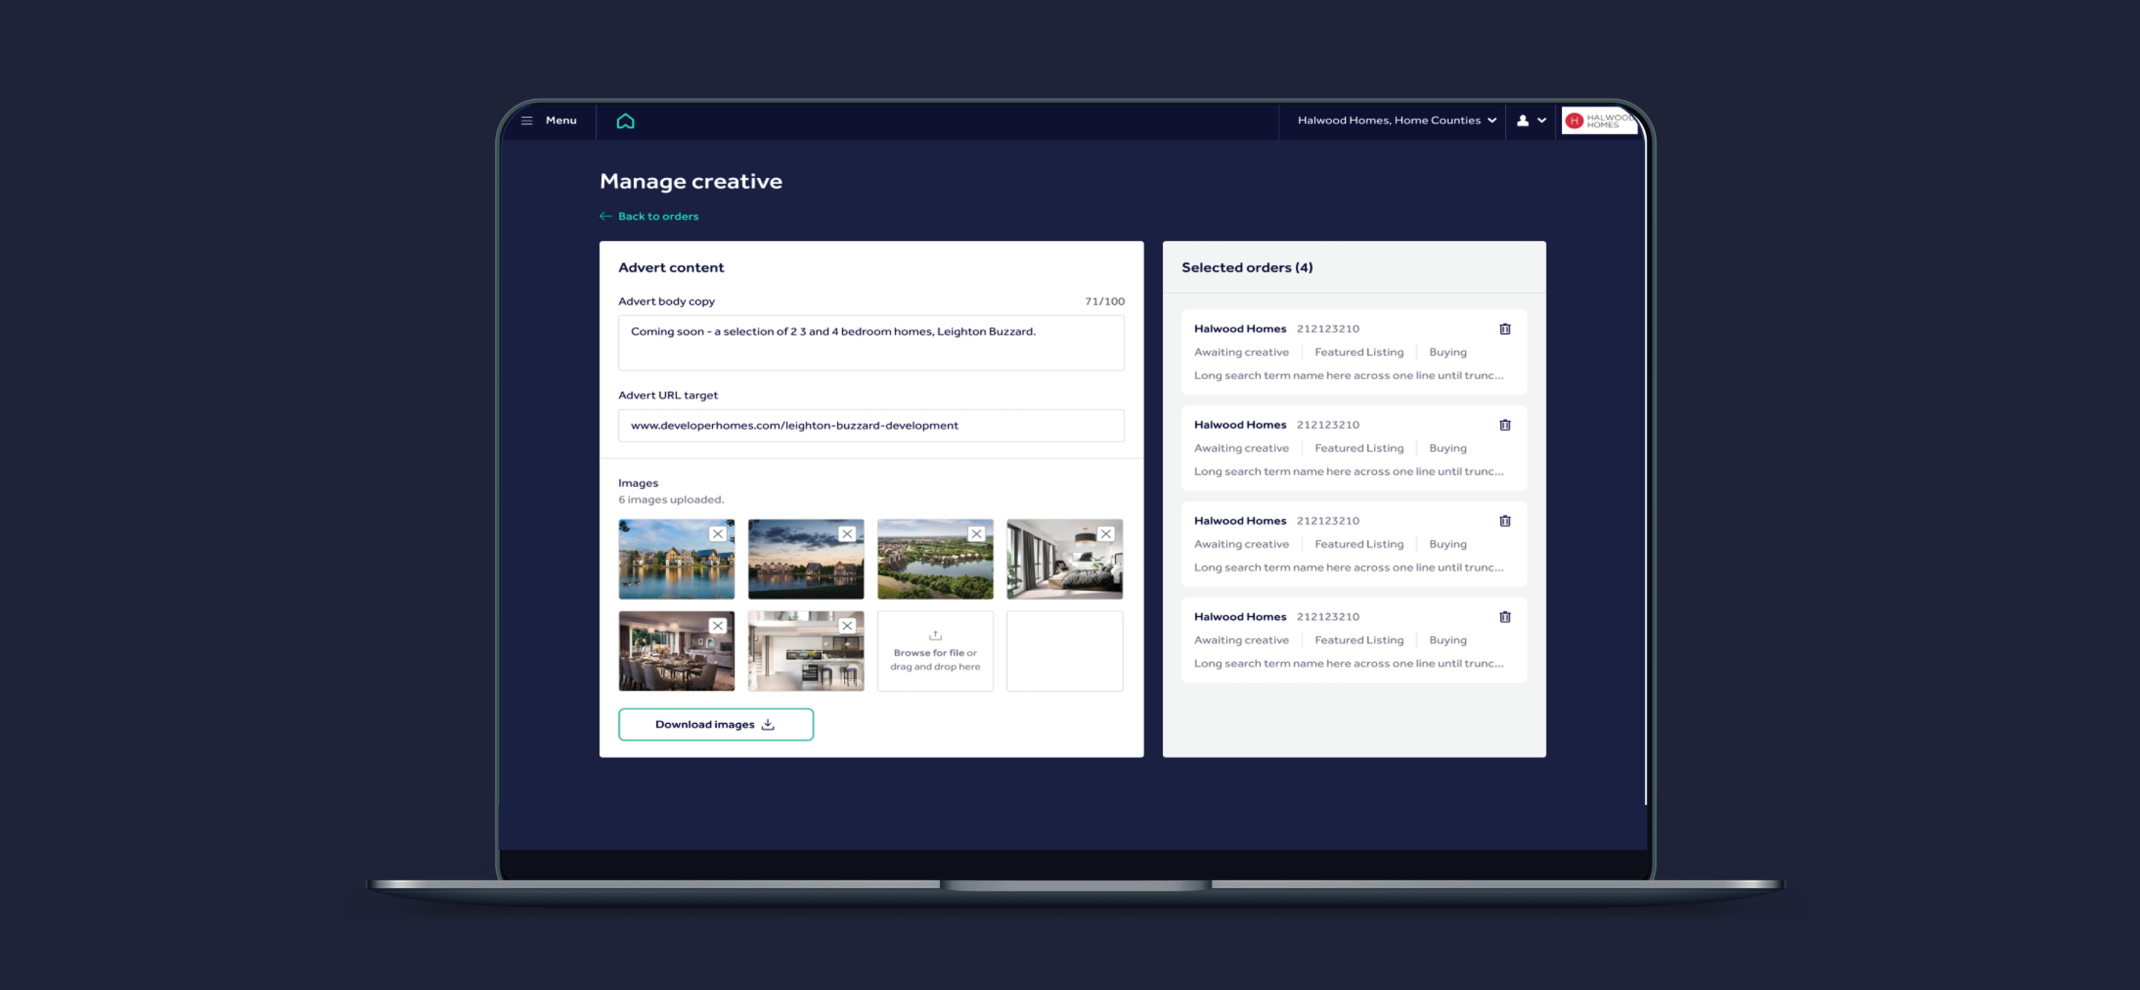Image resolution: width=2140 pixels, height=990 pixels.
Task: Click the Download images button
Action: pyautogui.click(x=715, y=724)
